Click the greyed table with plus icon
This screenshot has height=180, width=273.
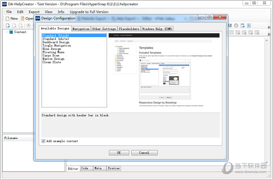click(x=238, y=33)
